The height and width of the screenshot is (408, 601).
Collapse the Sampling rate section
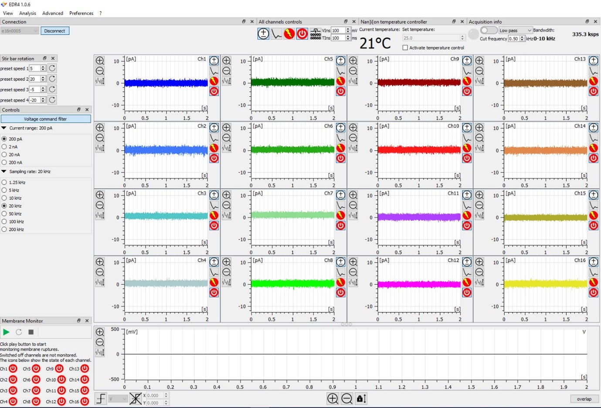pos(4,172)
